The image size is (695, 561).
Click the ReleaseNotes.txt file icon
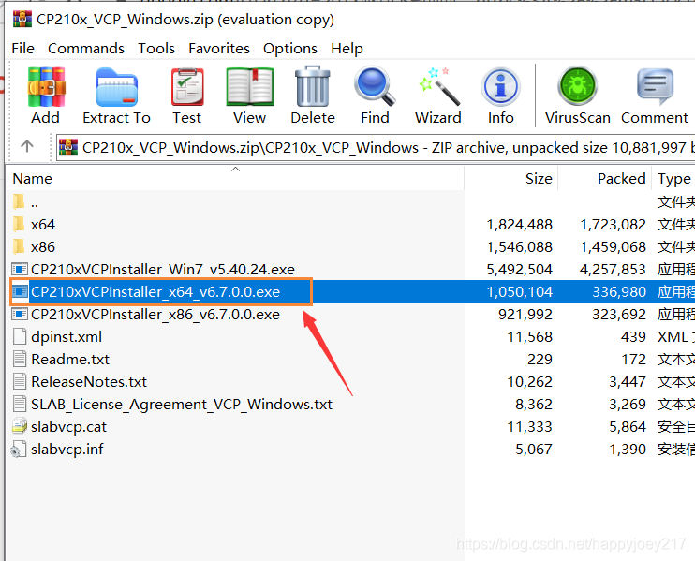point(20,381)
